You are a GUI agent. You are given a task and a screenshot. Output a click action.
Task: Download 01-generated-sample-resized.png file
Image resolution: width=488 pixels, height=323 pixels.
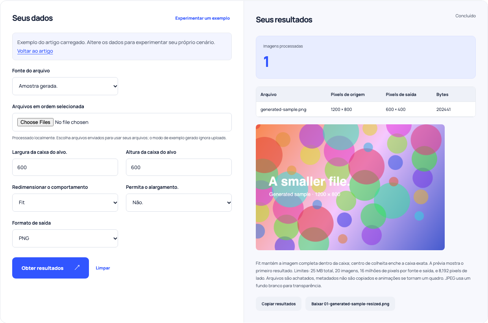[x=350, y=304]
